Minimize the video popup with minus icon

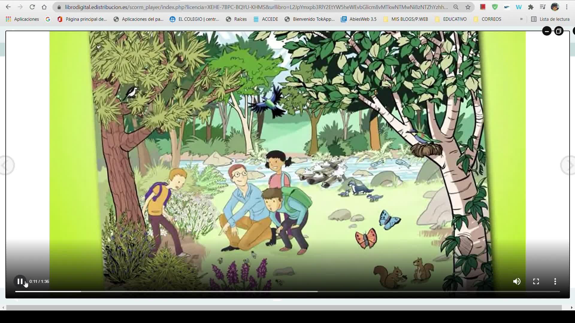coord(547,31)
